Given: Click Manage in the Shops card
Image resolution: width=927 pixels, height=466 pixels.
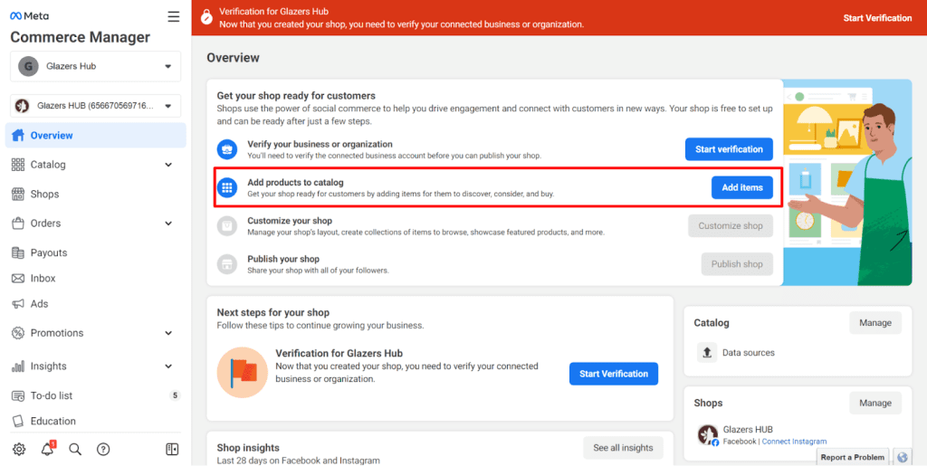Looking at the screenshot, I should pyautogui.click(x=875, y=403).
